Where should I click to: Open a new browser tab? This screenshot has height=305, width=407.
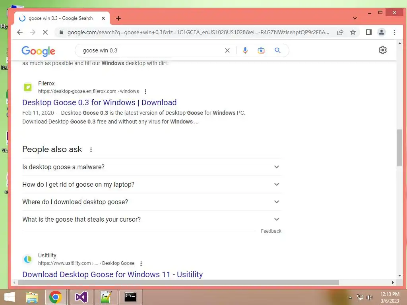(118, 18)
